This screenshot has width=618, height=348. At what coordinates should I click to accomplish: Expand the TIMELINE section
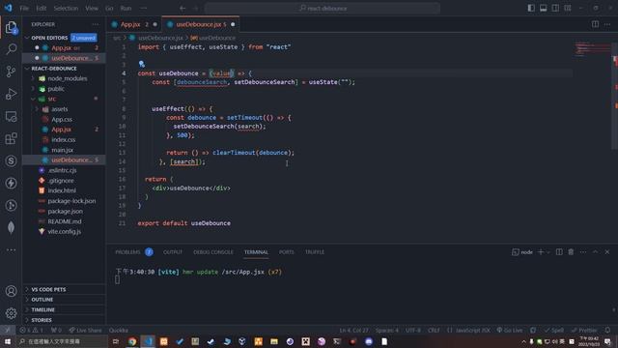point(42,309)
